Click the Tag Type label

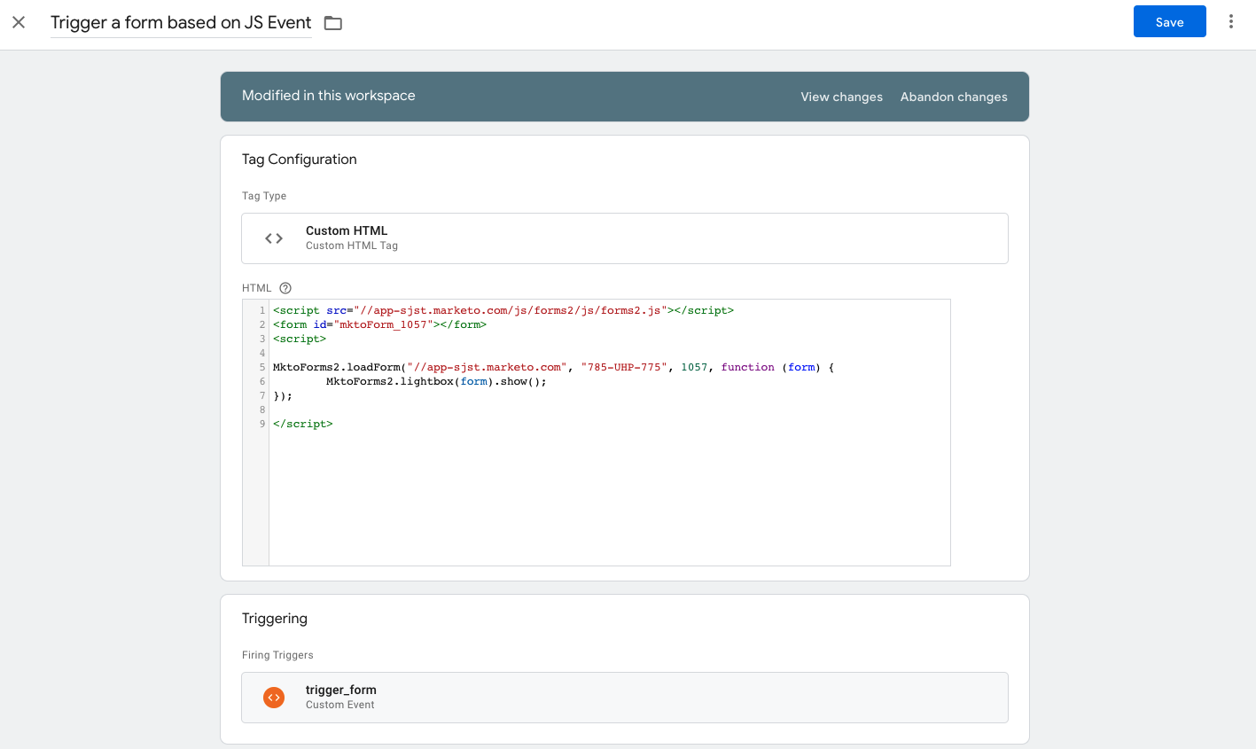tap(264, 196)
